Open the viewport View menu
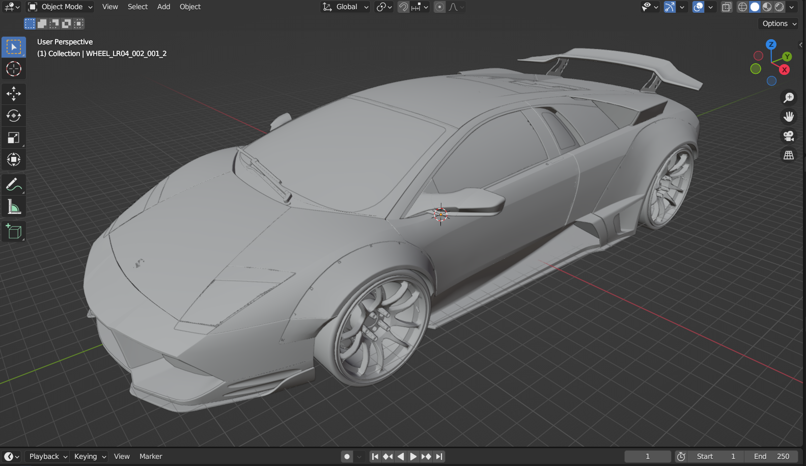 point(110,7)
